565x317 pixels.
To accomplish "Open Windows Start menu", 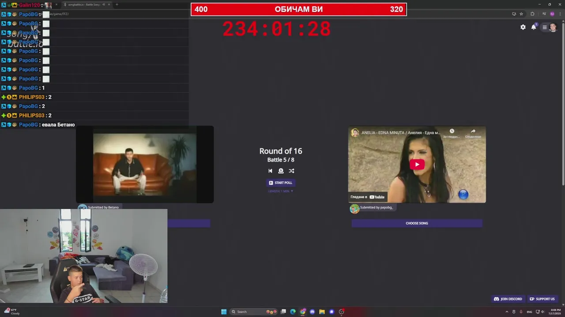I will point(224,312).
